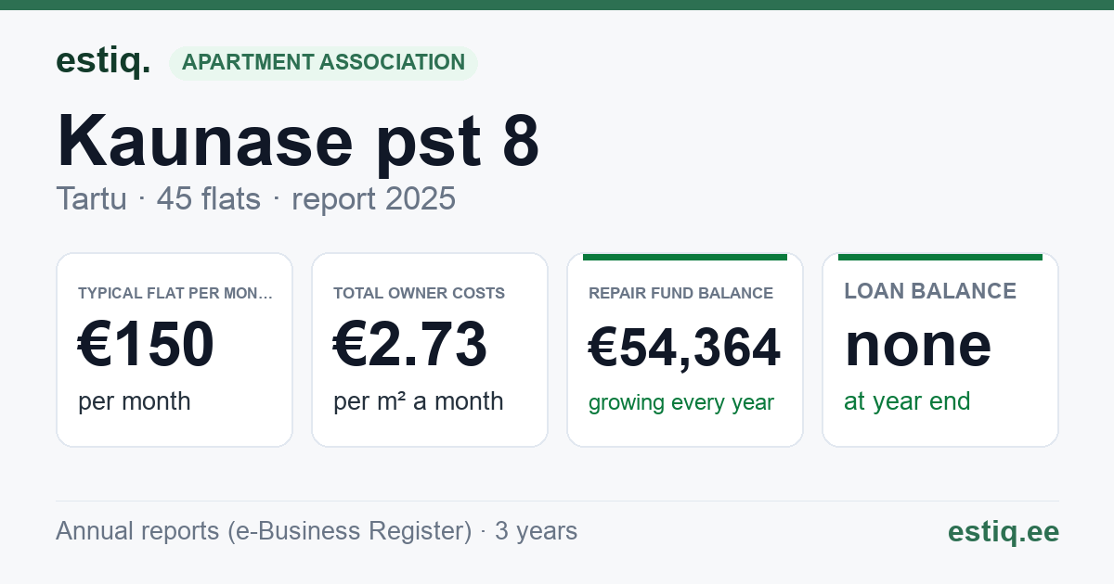
Task: Select the APARTMENT ASSOCIATION badge
Action: pyautogui.click(x=323, y=63)
